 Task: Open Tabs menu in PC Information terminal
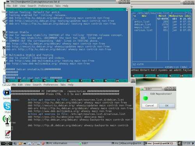[63, 85]
